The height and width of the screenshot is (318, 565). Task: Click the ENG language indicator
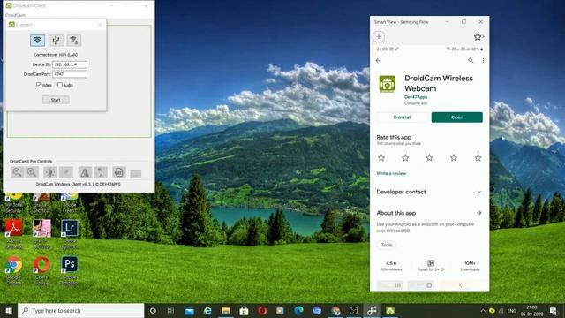pyautogui.click(x=512, y=310)
